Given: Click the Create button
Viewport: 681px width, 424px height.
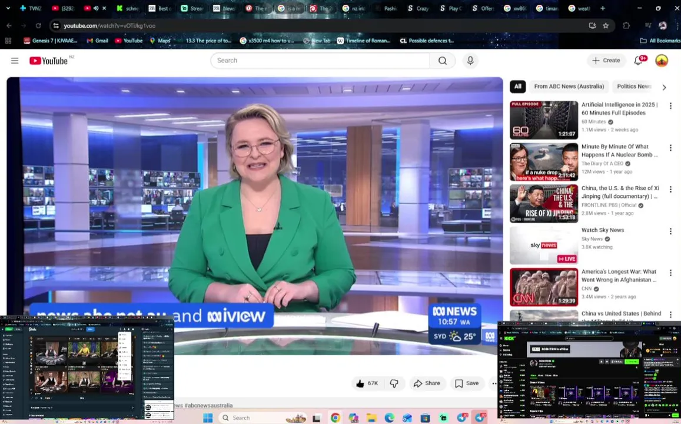Looking at the screenshot, I should [x=606, y=61].
